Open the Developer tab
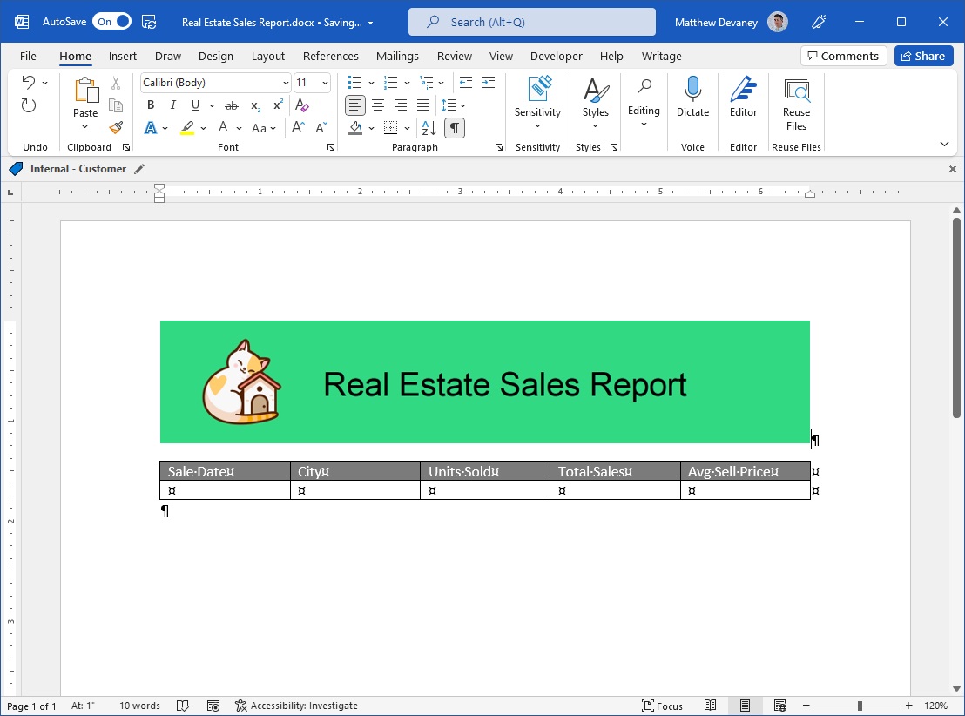This screenshot has height=716, width=965. point(556,56)
